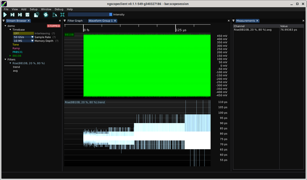Close the Stream Browser dock panel
The image size is (307, 180).
tap(60, 21)
